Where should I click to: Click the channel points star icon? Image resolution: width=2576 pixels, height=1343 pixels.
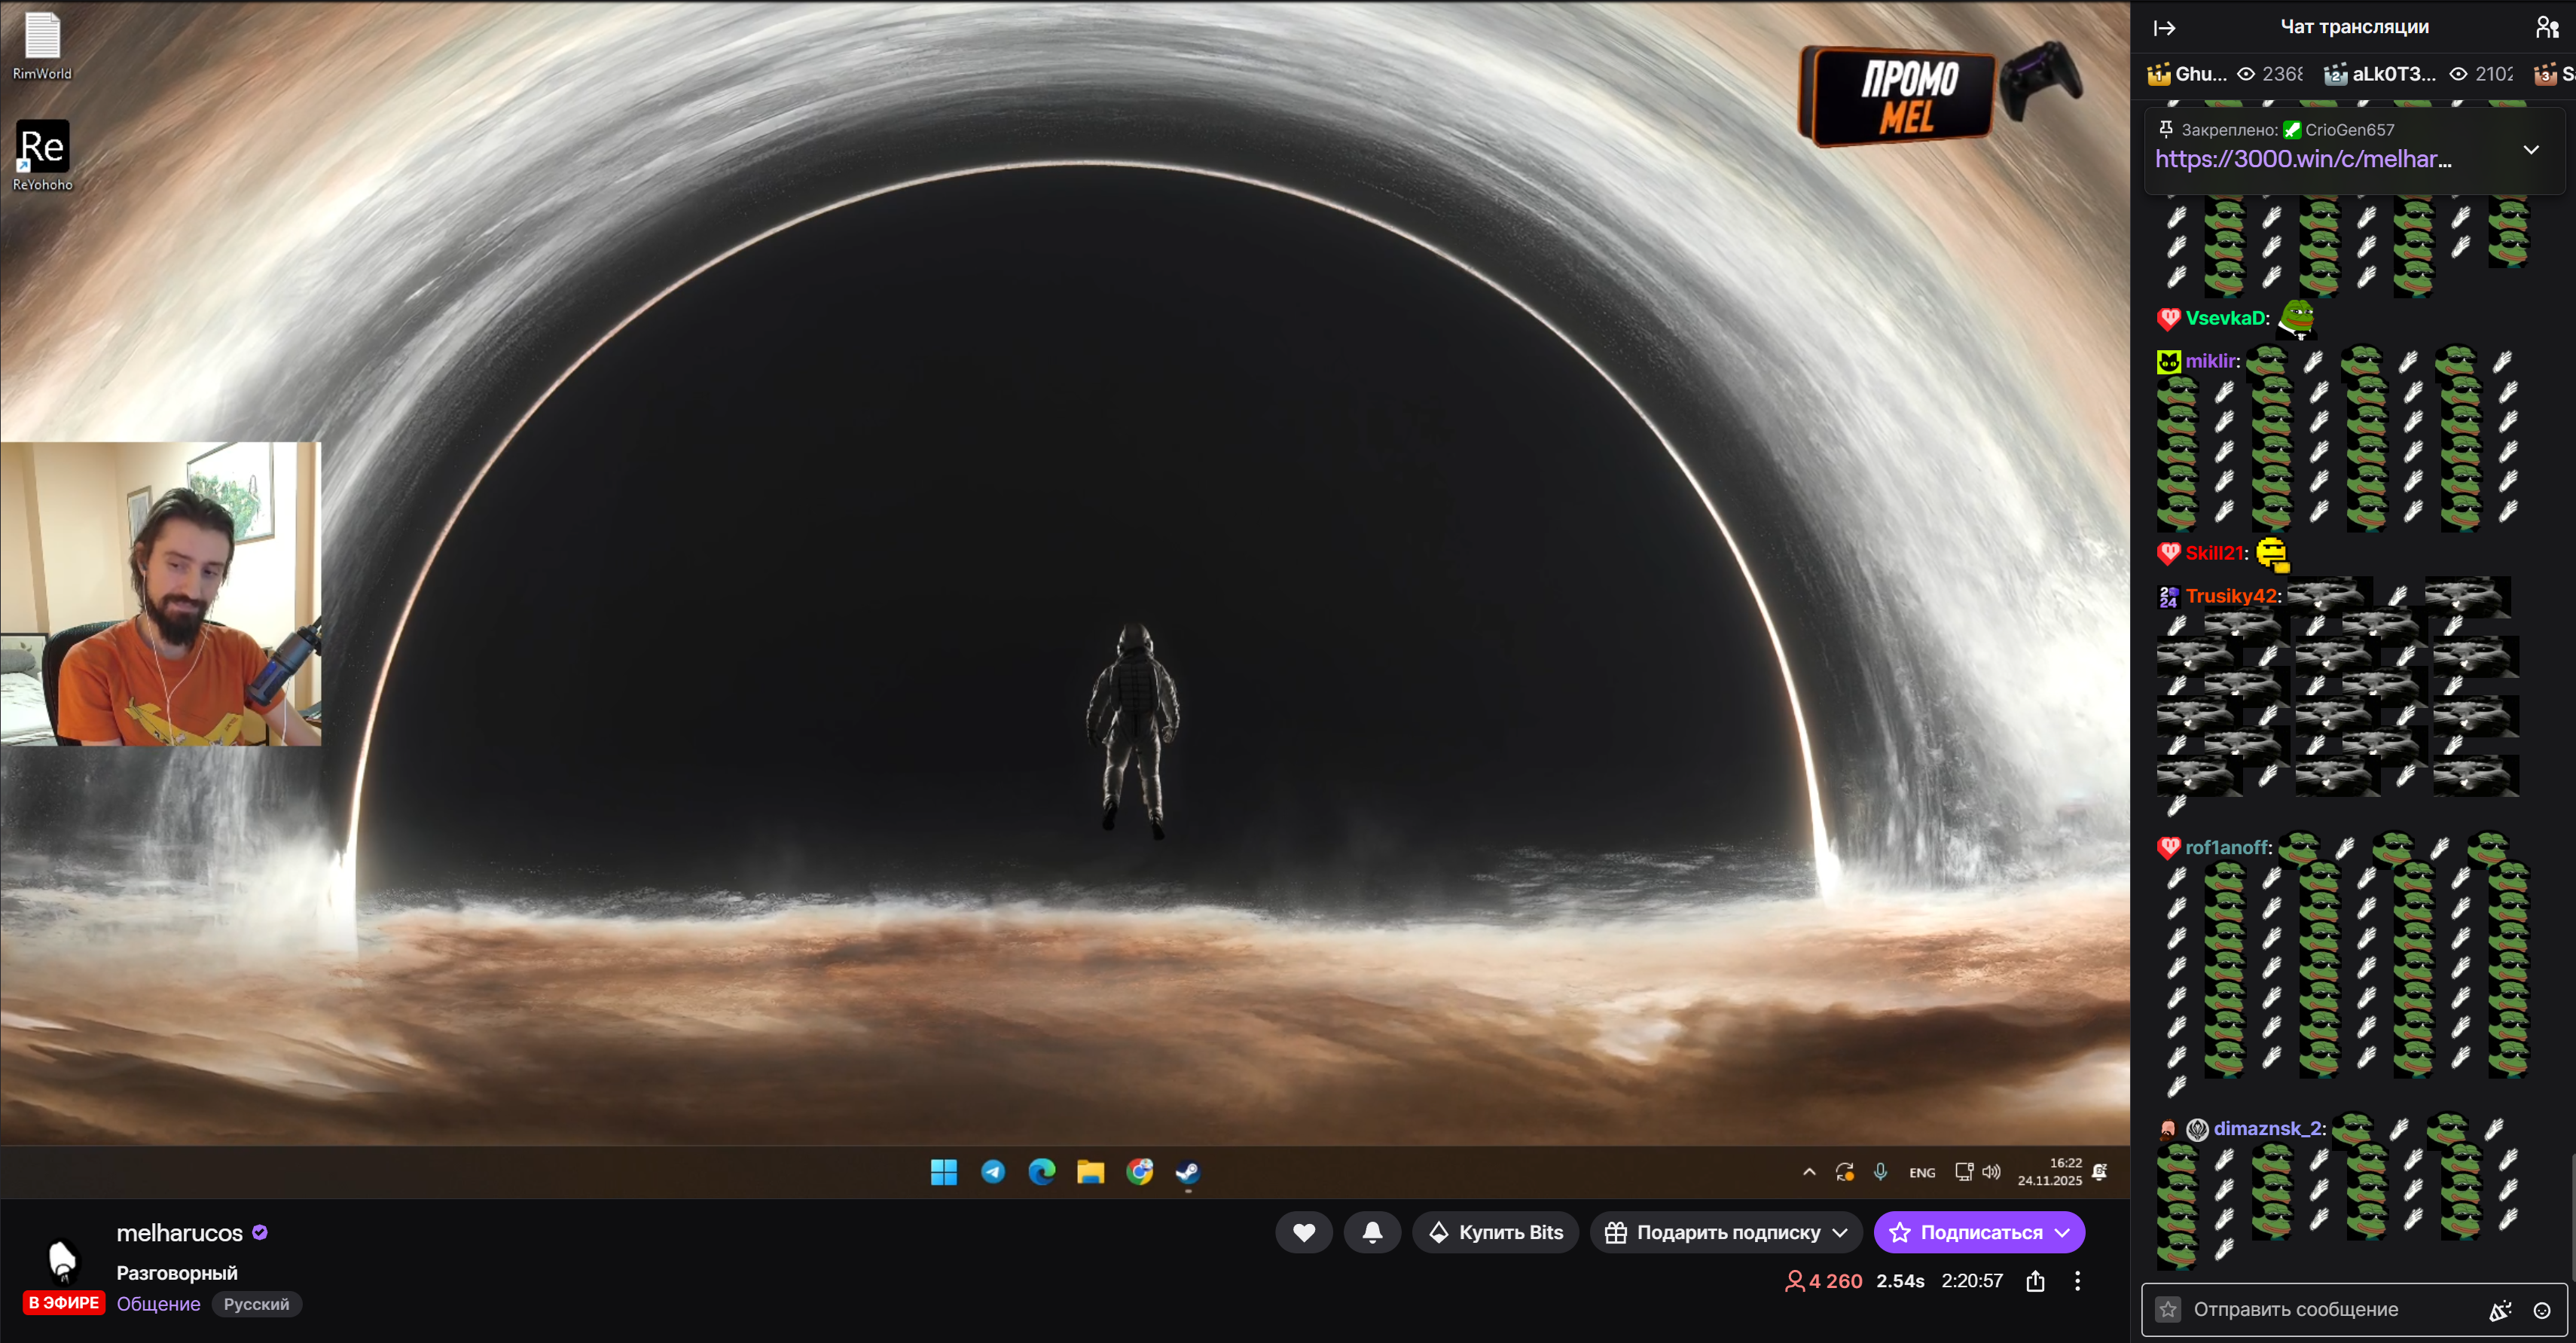coord(2167,1309)
